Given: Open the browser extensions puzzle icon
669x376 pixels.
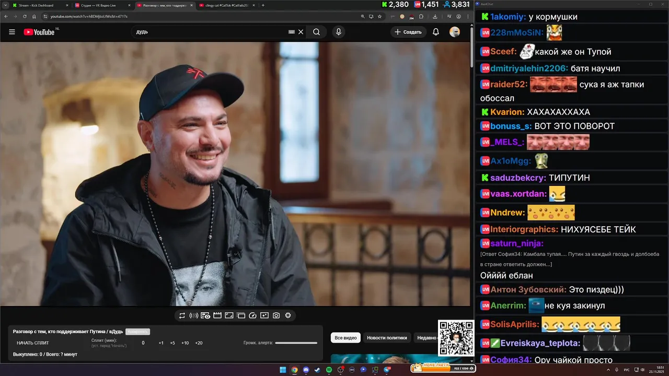Looking at the screenshot, I should click(421, 16).
